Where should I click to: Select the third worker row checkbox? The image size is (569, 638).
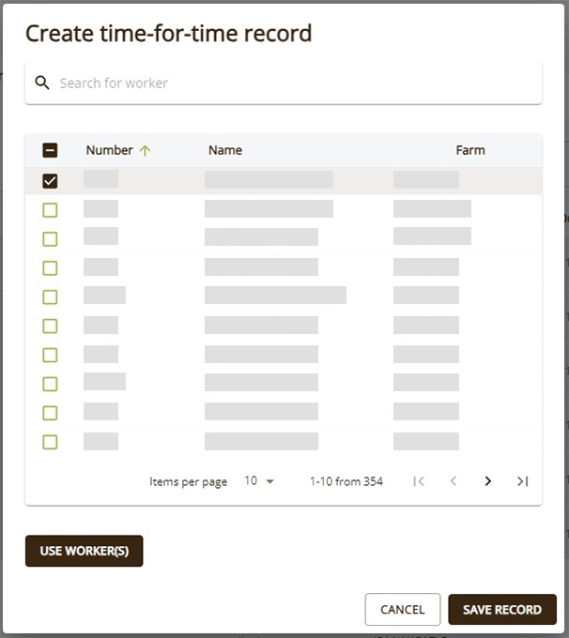coord(50,239)
